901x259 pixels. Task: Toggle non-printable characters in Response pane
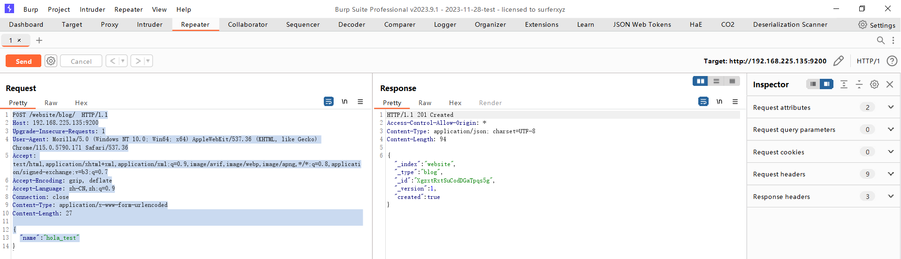[719, 102]
